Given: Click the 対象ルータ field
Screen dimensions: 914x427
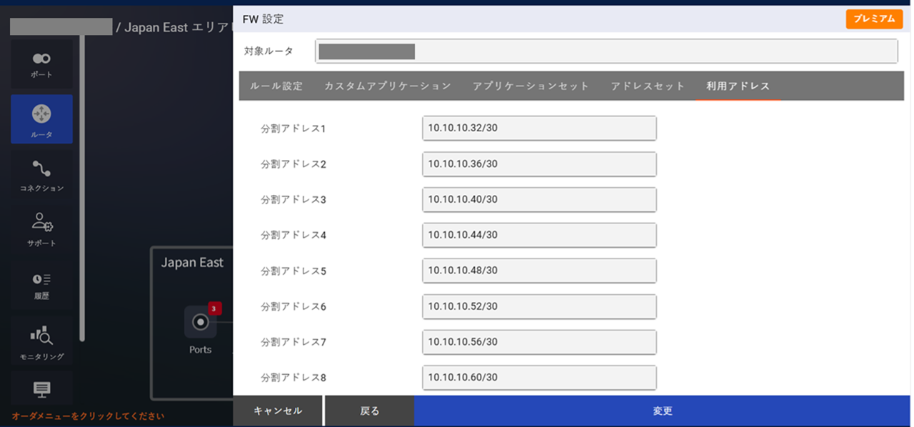Looking at the screenshot, I should click(606, 51).
